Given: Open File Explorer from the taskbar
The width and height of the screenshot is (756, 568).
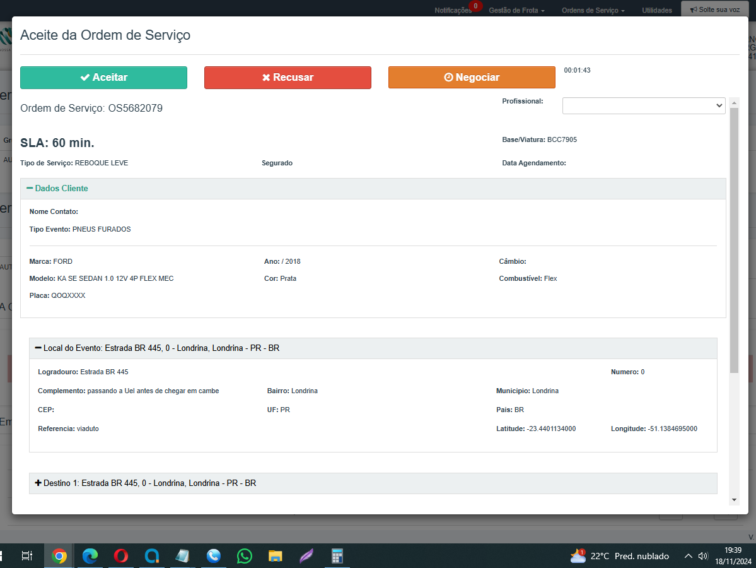Looking at the screenshot, I should click(x=275, y=556).
